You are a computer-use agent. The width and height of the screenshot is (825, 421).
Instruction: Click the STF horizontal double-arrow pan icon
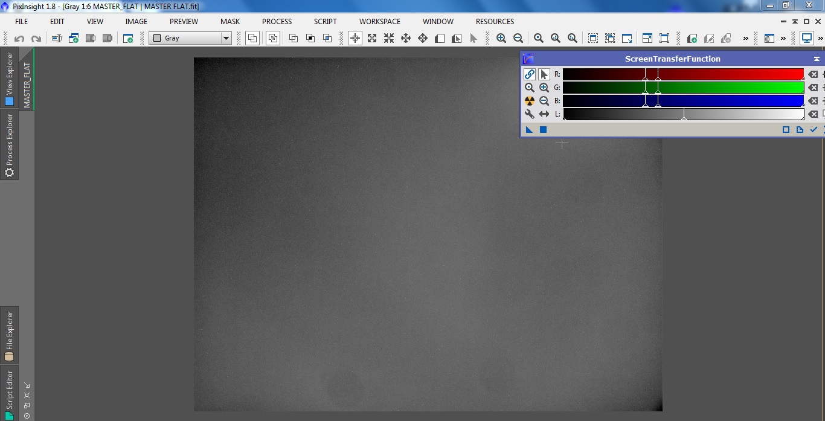[x=544, y=114]
